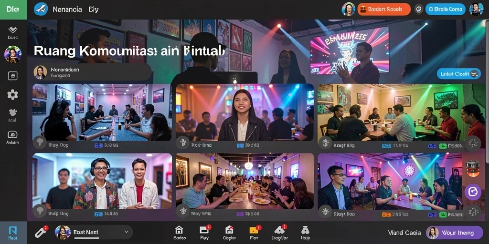Image resolution: width=489 pixels, height=244 pixels.
Task: Open the 'Bly' header item
Action: [x=94, y=10]
